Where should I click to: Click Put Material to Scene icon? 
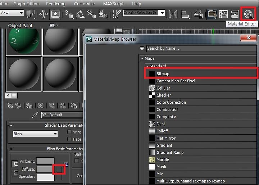[18, 105]
